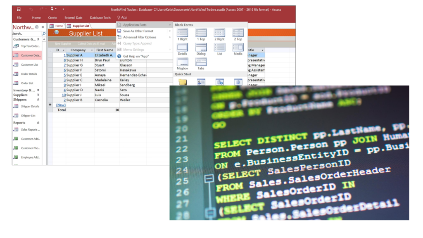Open the External Data ribbon tab
The width and height of the screenshot is (423, 238).
[x=74, y=17]
